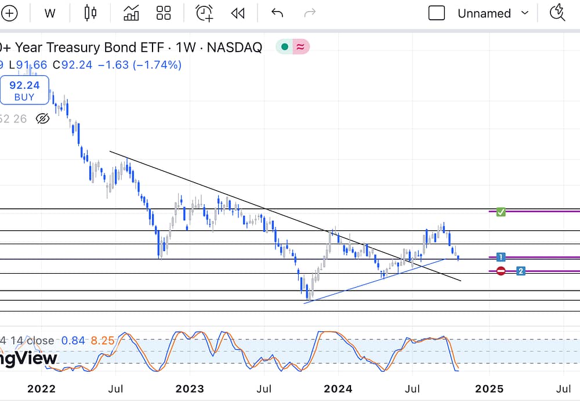Click the Treasury Bond ETF symbol title

130,48
